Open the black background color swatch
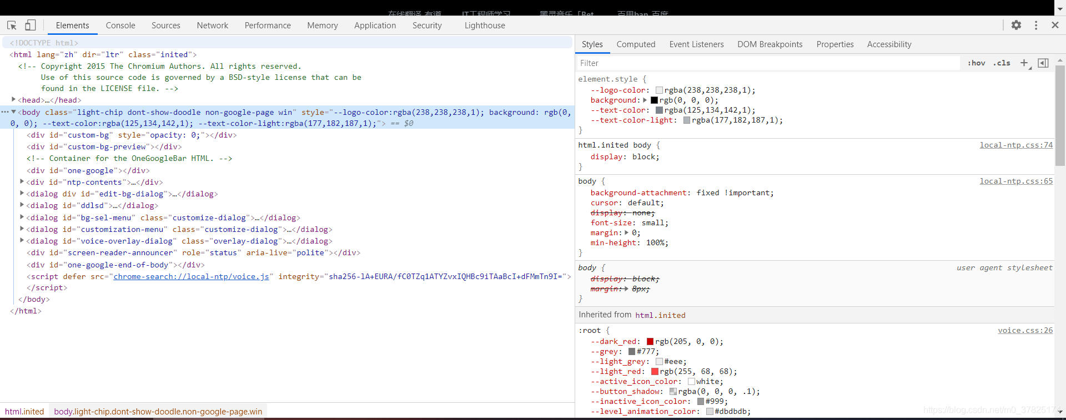 pyautogui.click(x=655, y=100)
